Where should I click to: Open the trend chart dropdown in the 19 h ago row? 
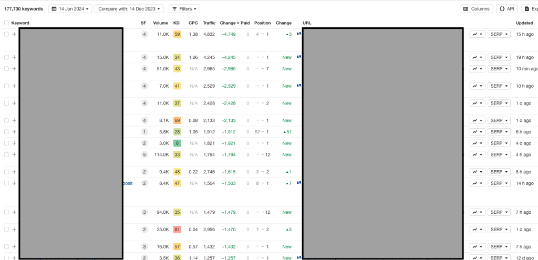477,57
